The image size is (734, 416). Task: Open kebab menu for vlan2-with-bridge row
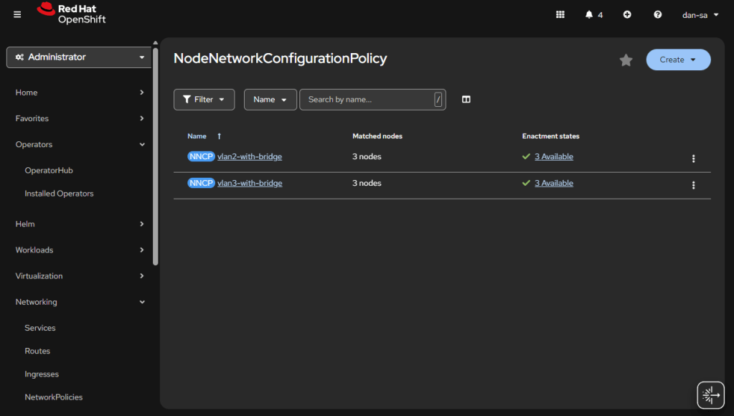(693, 159)
